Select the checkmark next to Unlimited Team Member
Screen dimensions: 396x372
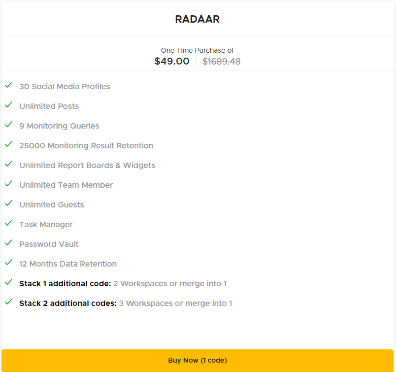point(8,183)
